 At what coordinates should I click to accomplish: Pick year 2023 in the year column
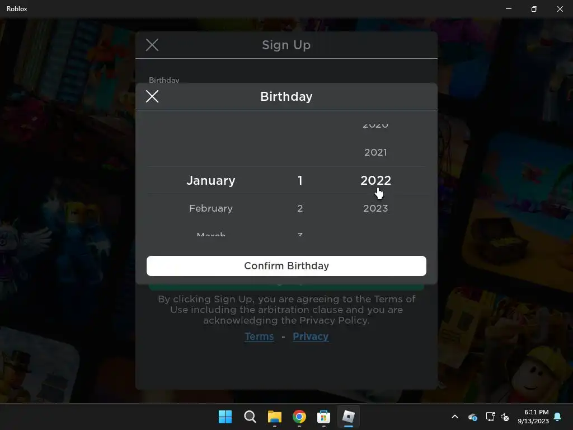(x=375, y=208)
